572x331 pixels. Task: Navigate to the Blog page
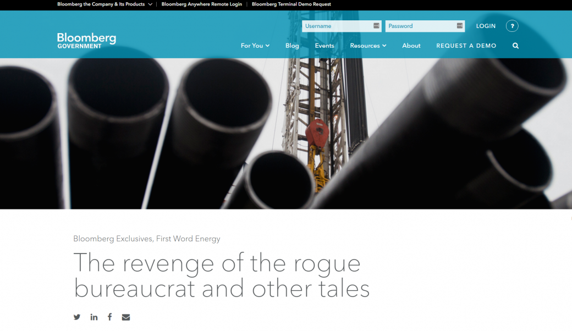pyautogui.click(x=292, y=46)
